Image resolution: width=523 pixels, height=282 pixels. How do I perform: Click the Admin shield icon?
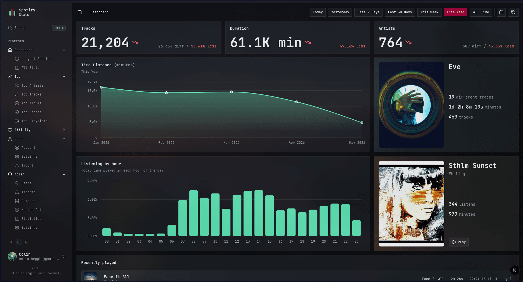[10, 174]
